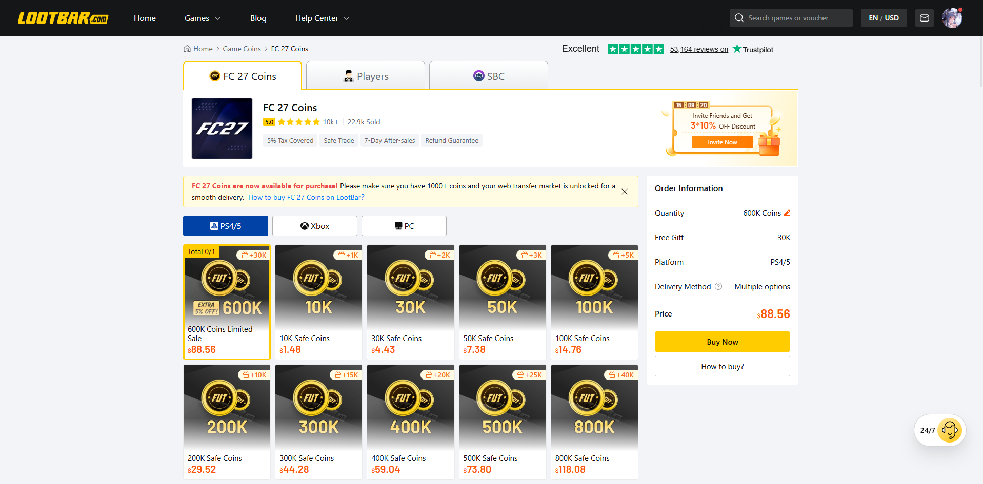Click the search magnifier icon
This screenshot has height=484, width=983.
(739, 18)
